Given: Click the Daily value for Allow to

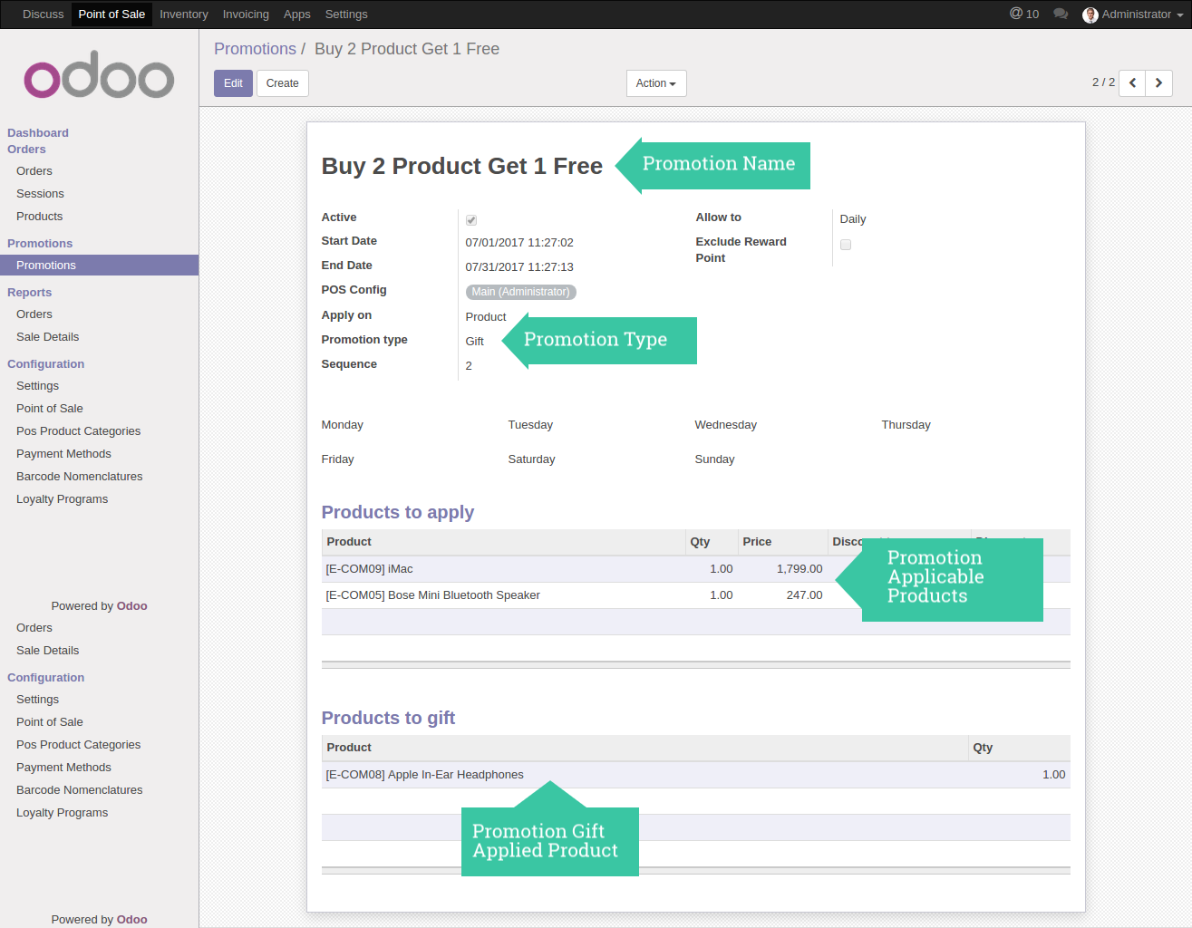Looking at the screenshot, I should pyautogui.click(x=853, y=219).
